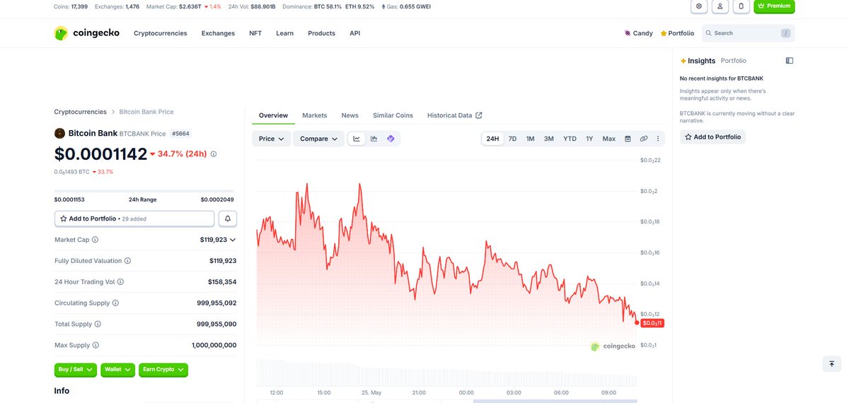Screen dimensions: 849x403
Task: Click the CoinGecko logo
Action: 87,33
